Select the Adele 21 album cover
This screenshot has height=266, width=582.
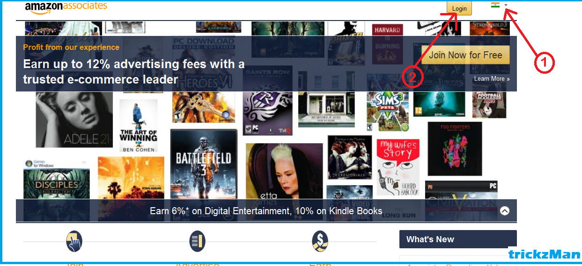click(74, 119)
